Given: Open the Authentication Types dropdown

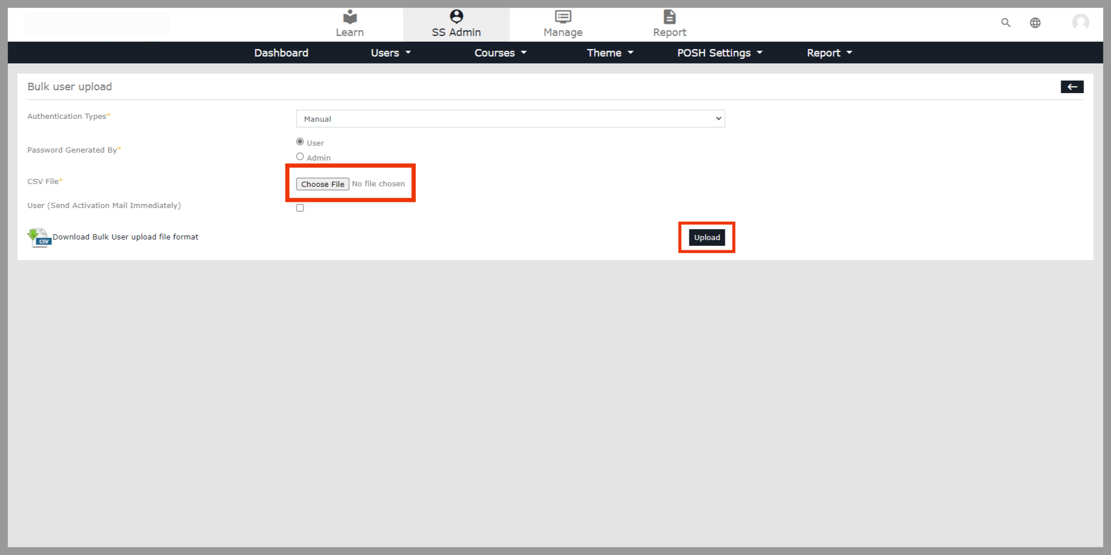Looking at the screenshot, I should (510, 119).
